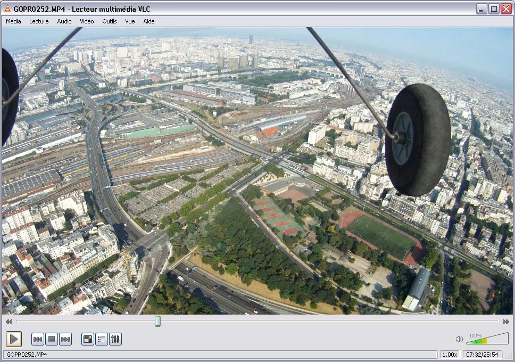Screen dimensions: 515x362
Task: Open the Vue menu
Action: coord(130,21)
